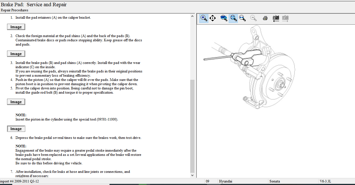Click '09' year in status bar

pos(208,181)
